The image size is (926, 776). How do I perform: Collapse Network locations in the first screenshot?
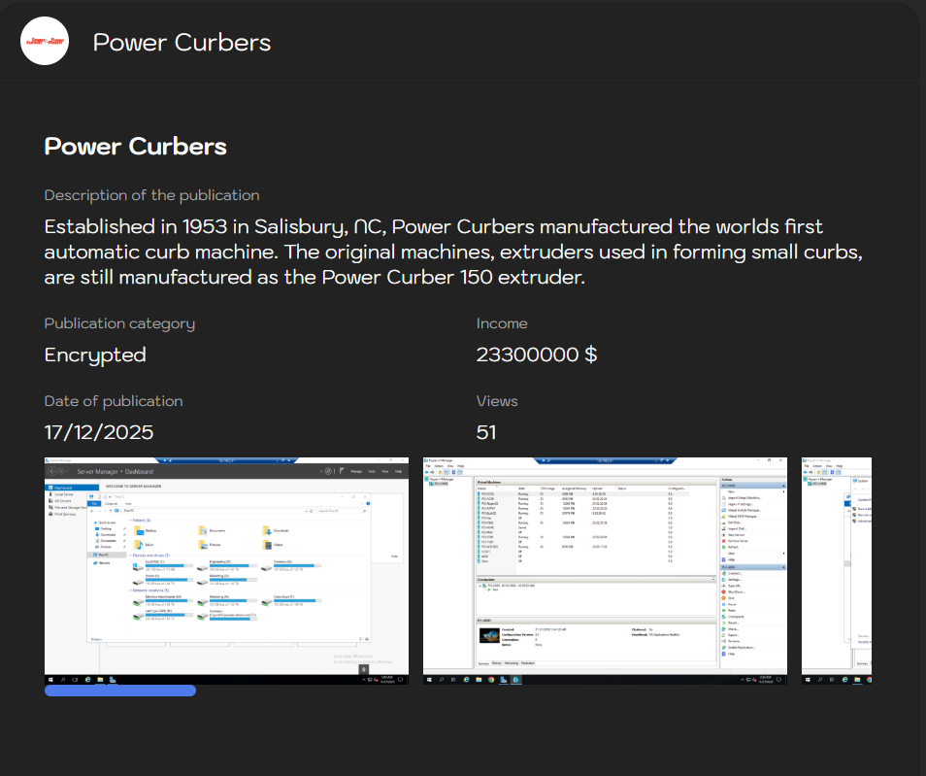(130, 590)
